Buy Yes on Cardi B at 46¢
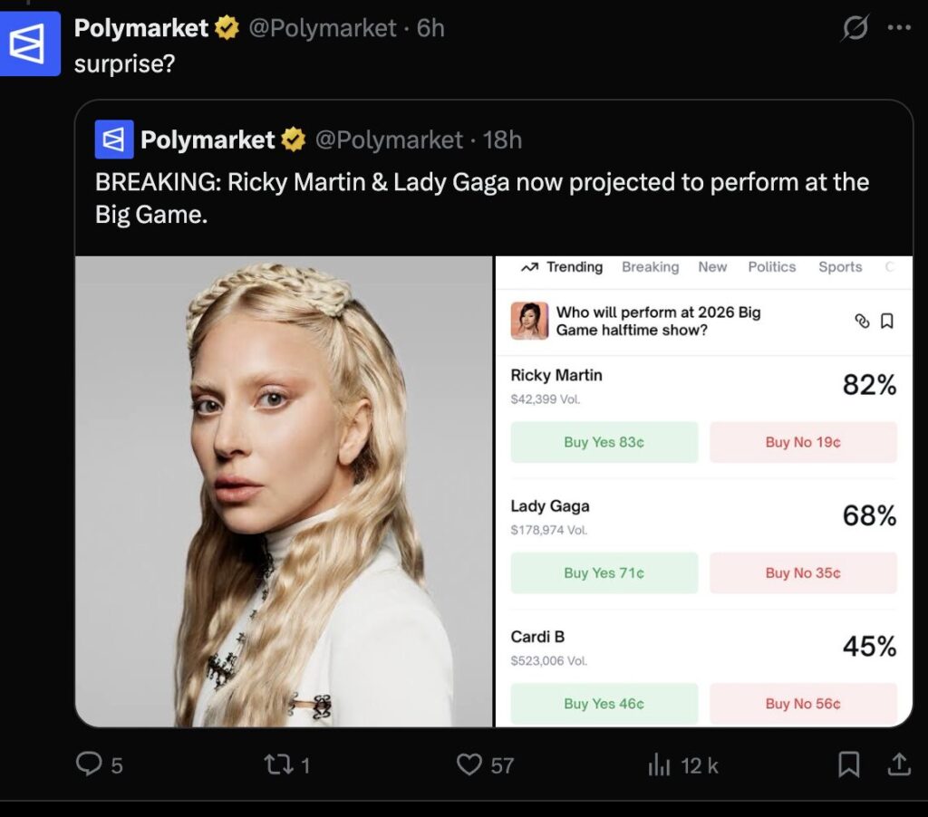The image size is (928, 817). pos(604,704)
